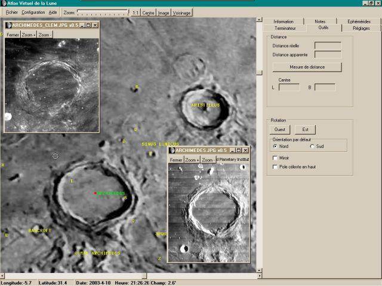382x286 pixels.
Task: Switch to the Notes tab
Action: (320, 21)
